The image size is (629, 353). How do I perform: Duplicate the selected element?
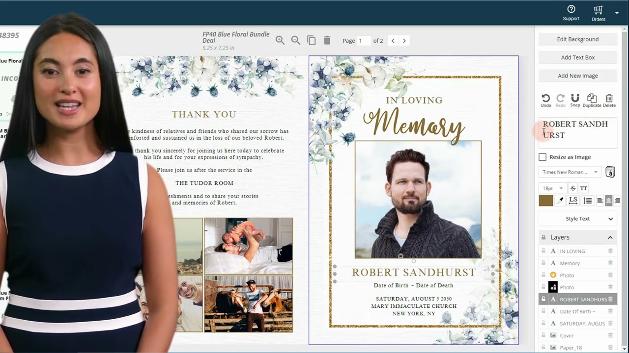592,100
